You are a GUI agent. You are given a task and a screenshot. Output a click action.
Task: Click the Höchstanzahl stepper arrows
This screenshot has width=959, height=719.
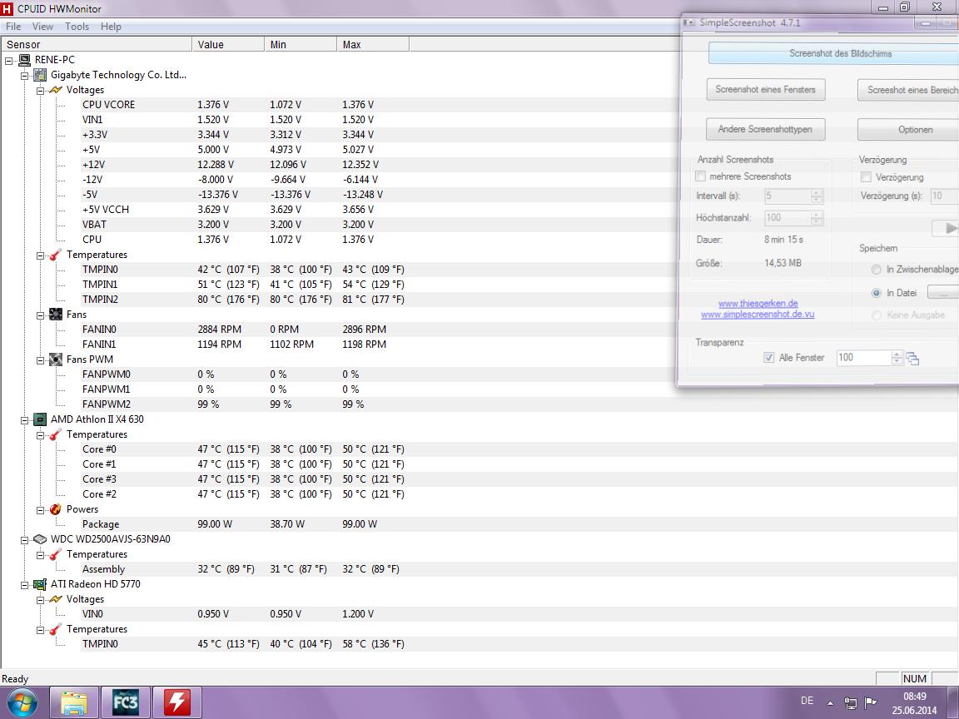point(817,218)
